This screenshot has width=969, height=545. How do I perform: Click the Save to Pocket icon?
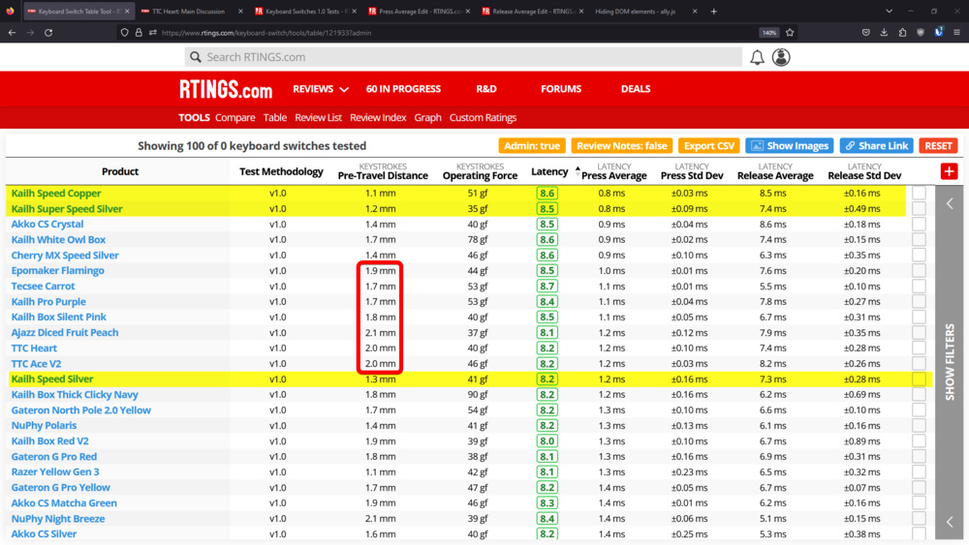tap(865, 32)
